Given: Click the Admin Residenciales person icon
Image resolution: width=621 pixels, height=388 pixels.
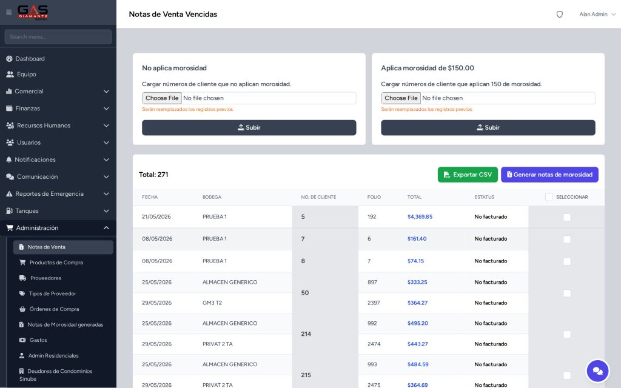Looking at the screenshot, I should pyautogui.click(x=22, y=355).
